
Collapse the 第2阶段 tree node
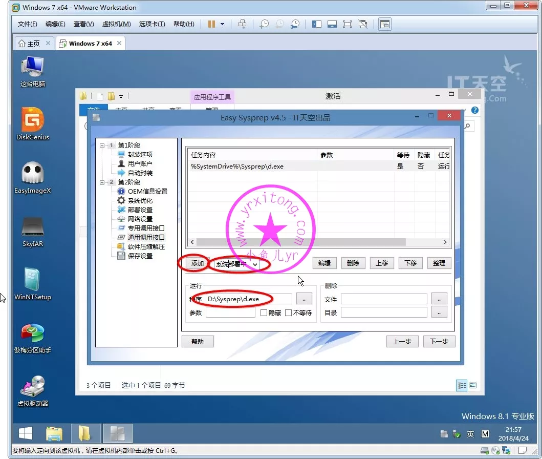102,182
